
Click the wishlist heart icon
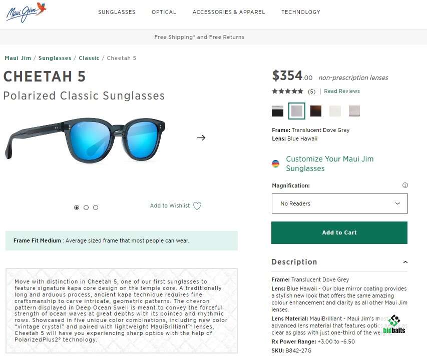[197, 206]
